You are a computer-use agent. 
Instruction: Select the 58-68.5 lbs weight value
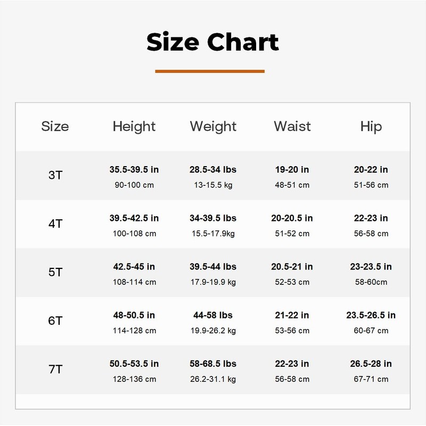[213, 364]
